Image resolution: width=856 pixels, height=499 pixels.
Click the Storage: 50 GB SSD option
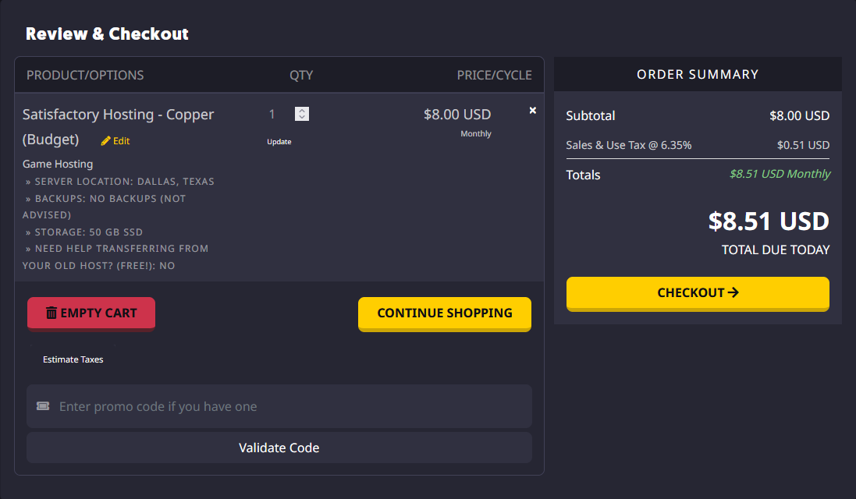pos(84,232)
